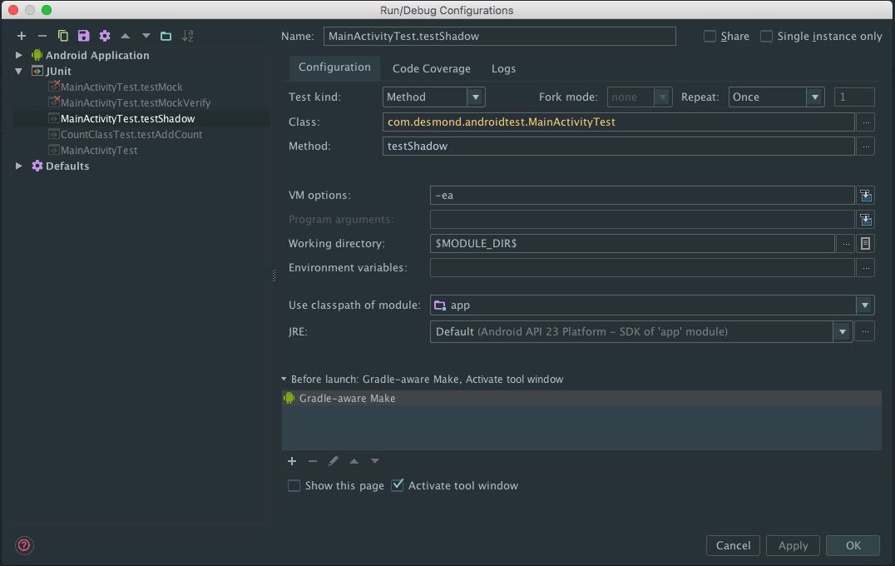Click the Cancel button
The height and width of the screenshot is (566, 895).
733,545
